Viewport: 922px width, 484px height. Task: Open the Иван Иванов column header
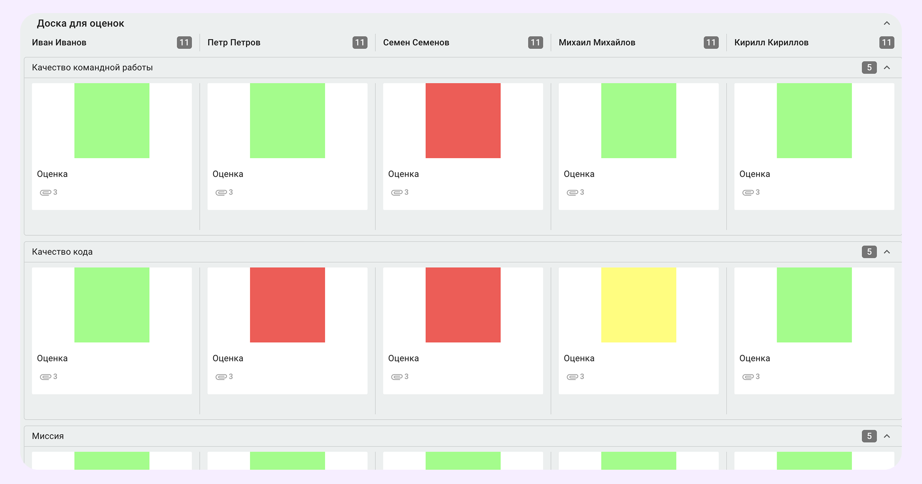(x=59, y=42)
